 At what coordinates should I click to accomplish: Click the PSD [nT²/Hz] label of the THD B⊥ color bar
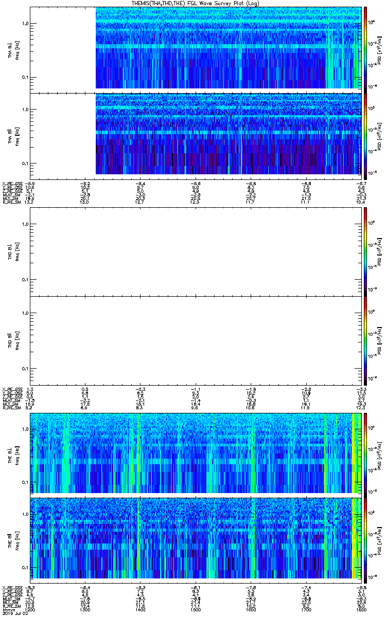point(380,251)
